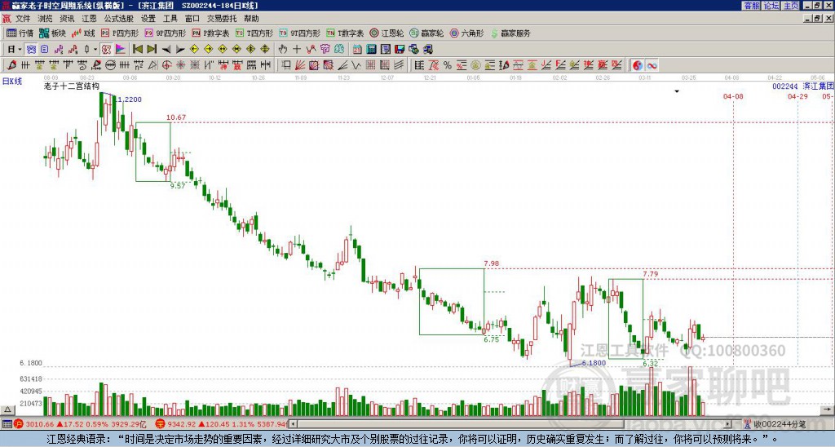Open the 公式选股 menu
The height and width of the screenshot is (447, 835).
pos(118,19)
